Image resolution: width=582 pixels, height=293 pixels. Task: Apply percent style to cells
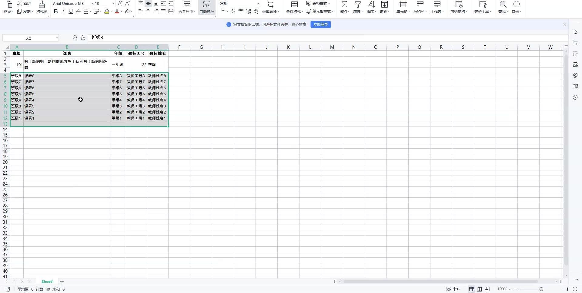(x=233, y=12)
